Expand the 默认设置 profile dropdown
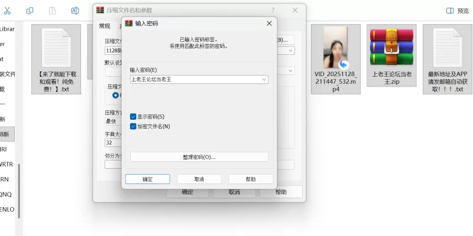Screen dimensions: 473x236 tap(291, 71)
